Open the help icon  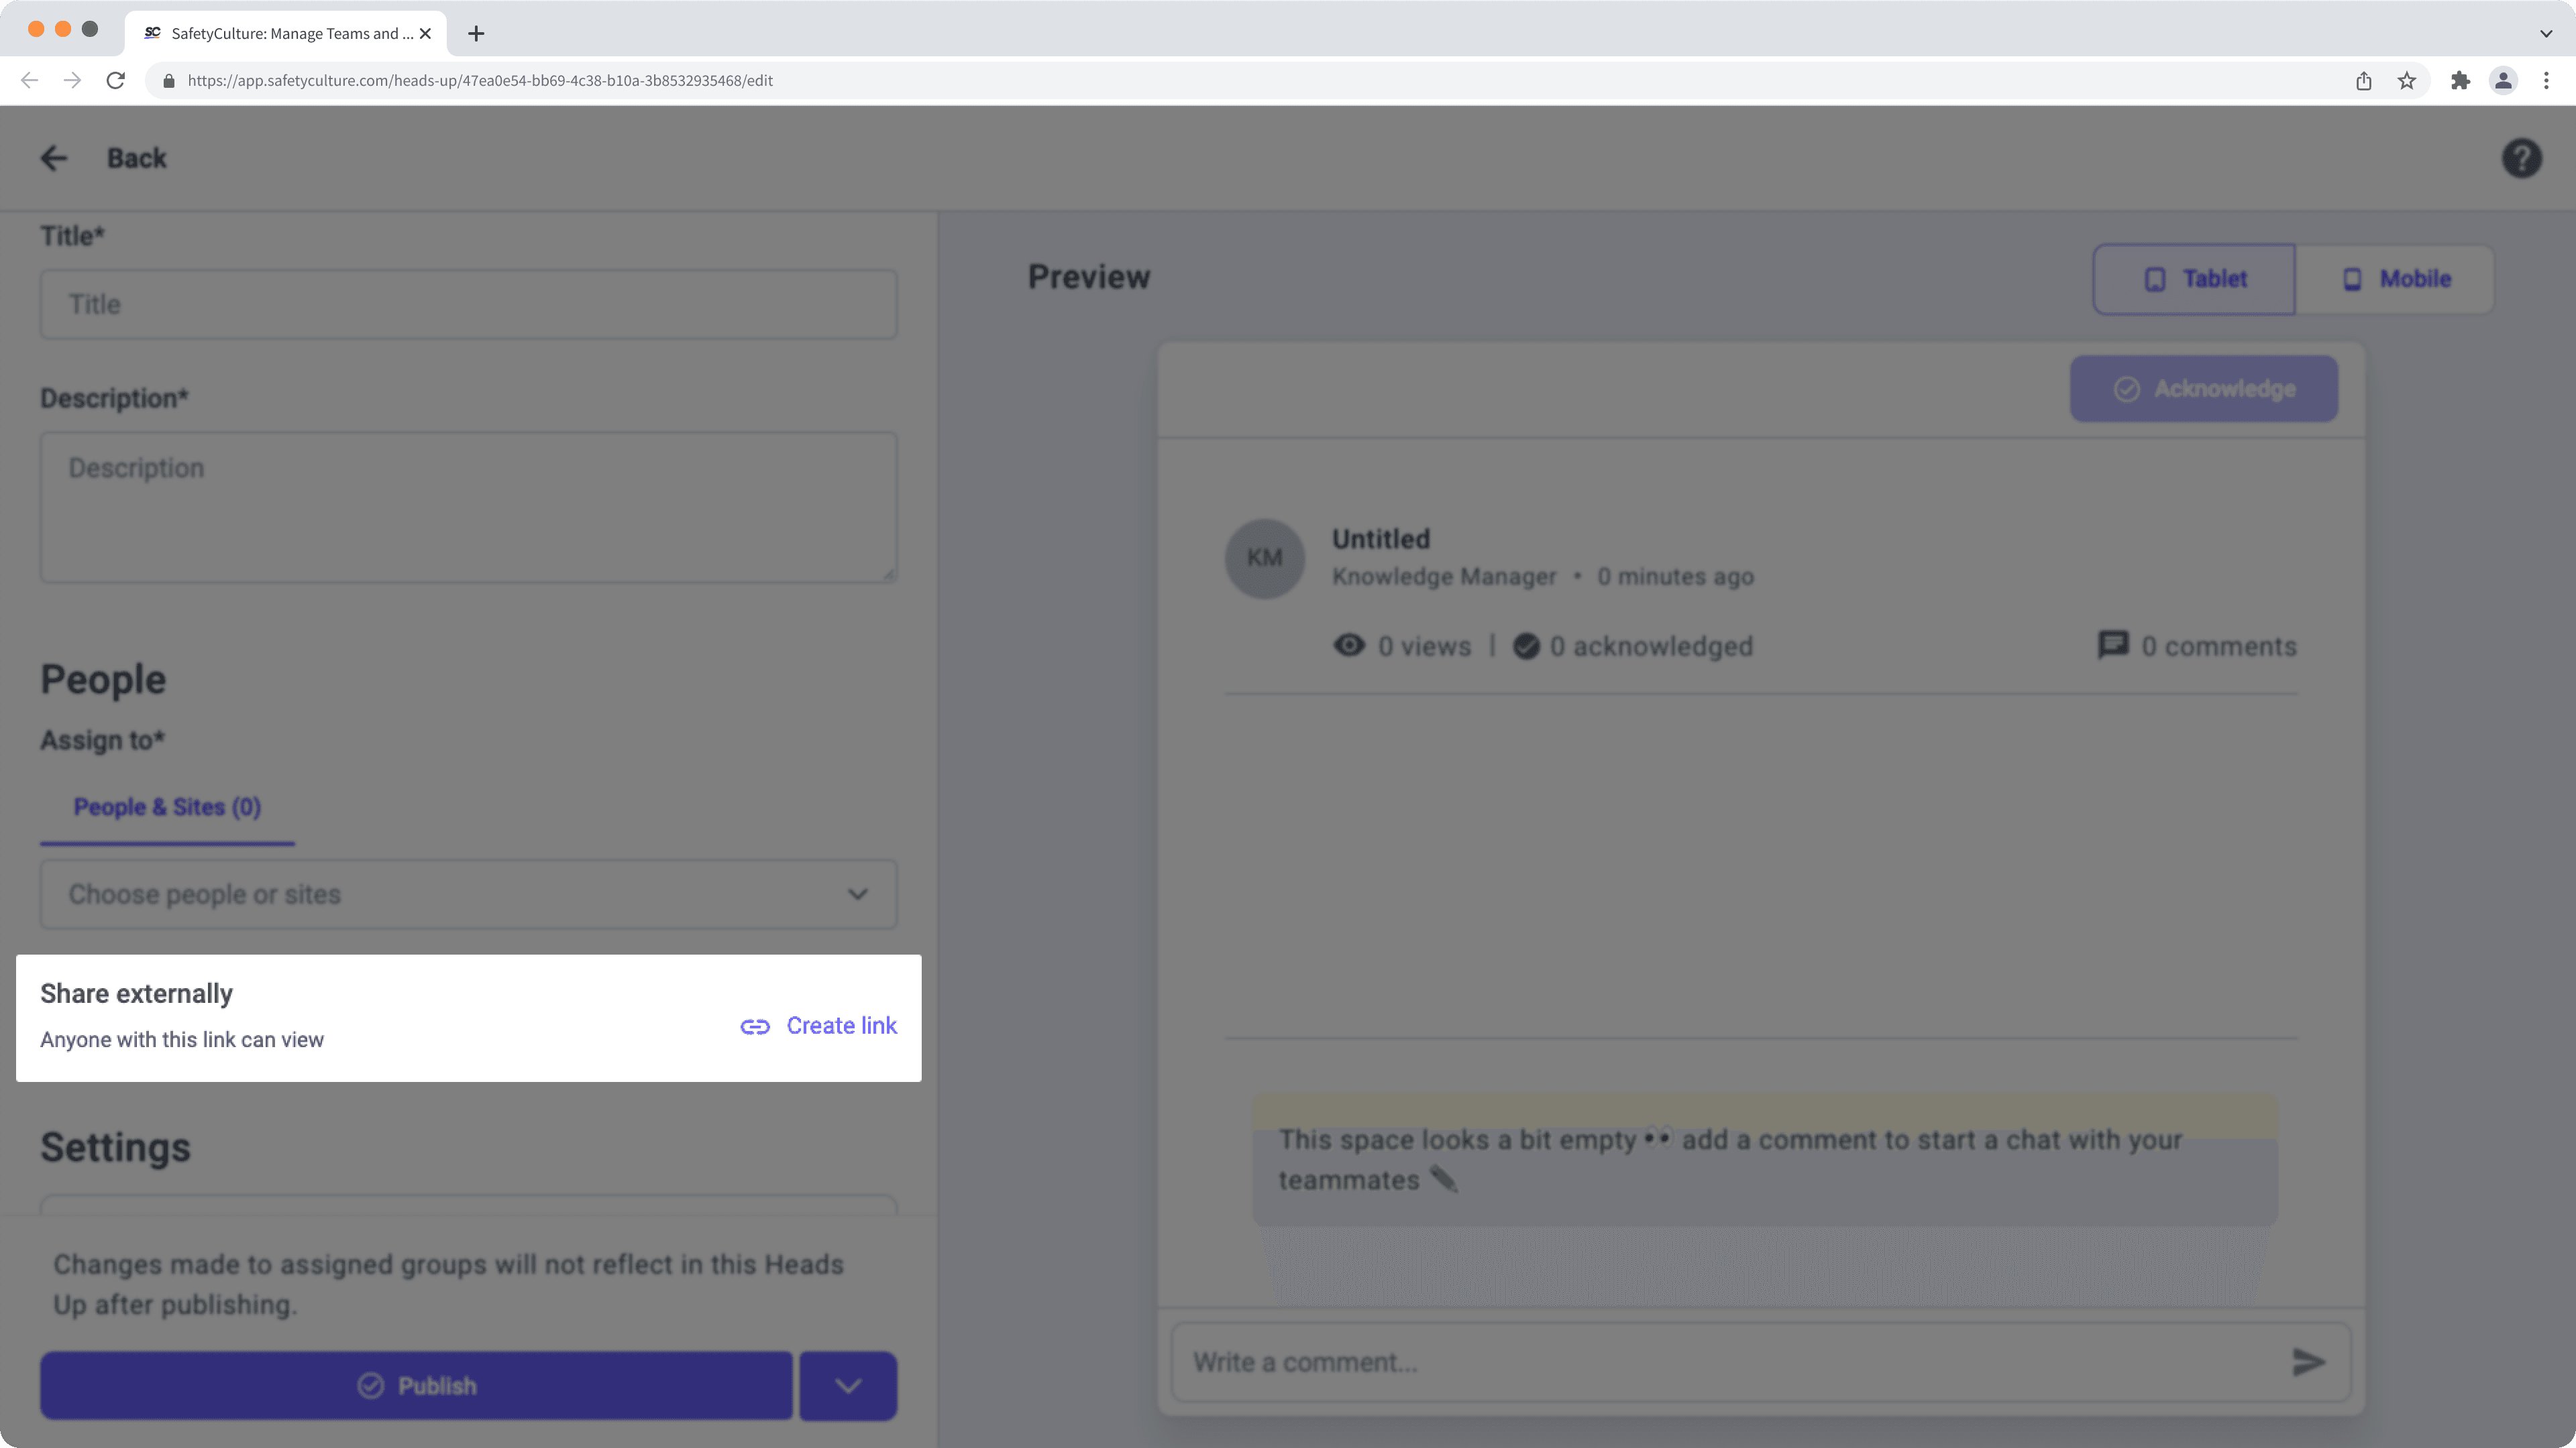[2521, 157]
